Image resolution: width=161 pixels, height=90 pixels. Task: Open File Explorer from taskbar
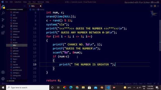(83, 87)
